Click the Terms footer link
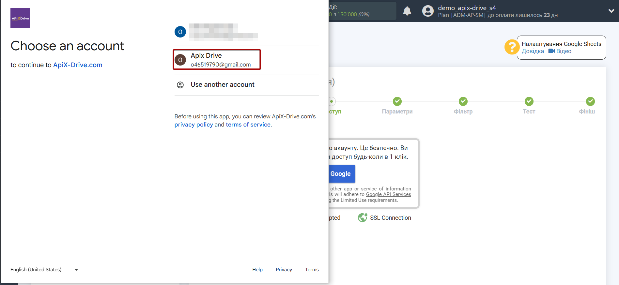This screenshot has height=285, width=619. pos(312,270)
